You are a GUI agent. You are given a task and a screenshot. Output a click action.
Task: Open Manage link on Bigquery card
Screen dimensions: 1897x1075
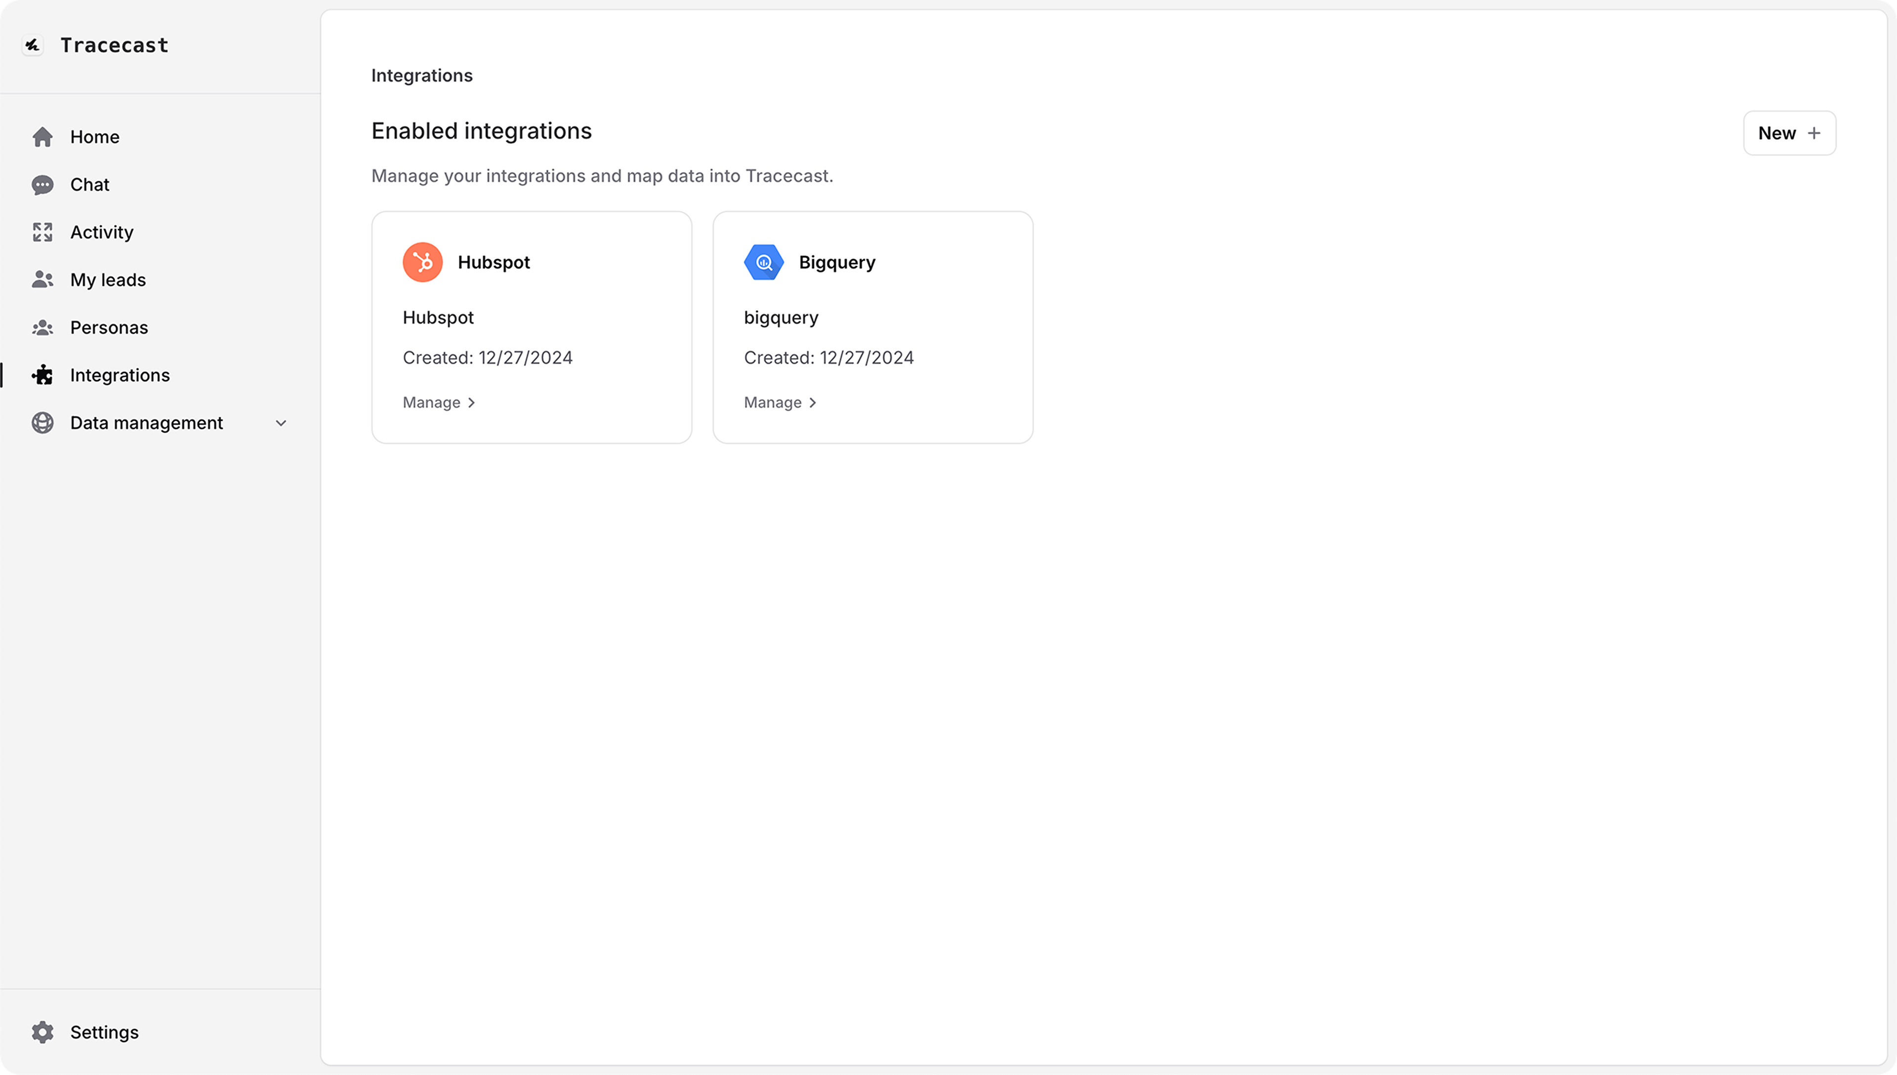click(780, 402)
